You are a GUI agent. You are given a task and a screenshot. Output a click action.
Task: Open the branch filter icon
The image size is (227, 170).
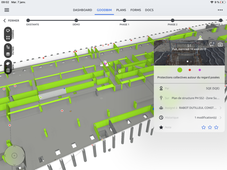[x=8, y=47]
